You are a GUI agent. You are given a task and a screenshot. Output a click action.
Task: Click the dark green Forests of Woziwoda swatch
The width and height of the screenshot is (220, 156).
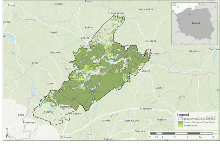[180, 122]
